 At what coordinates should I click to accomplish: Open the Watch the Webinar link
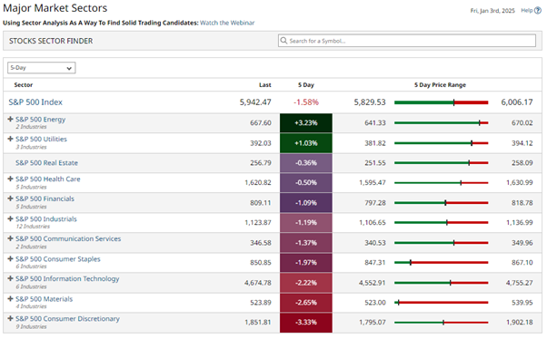pyautogui.click(x=227, y=23)
